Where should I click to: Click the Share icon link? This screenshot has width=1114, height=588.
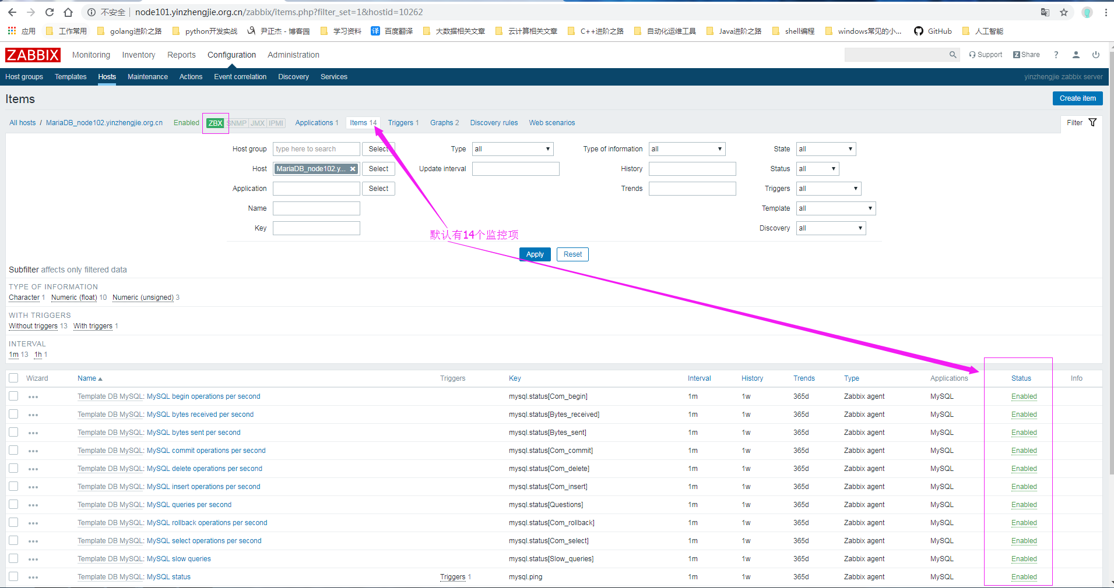tap(1027, 55)
